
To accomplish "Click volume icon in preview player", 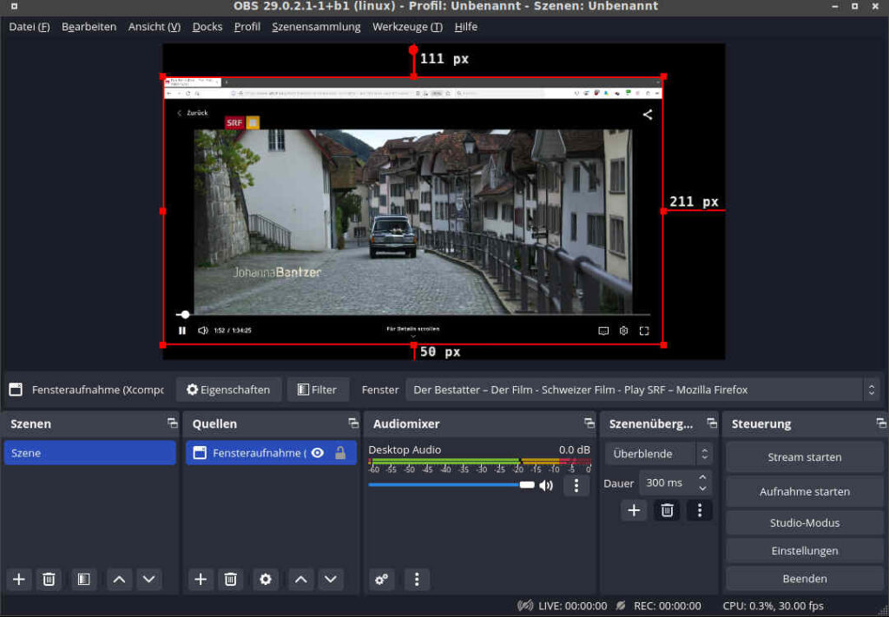I will coord(203,331).
